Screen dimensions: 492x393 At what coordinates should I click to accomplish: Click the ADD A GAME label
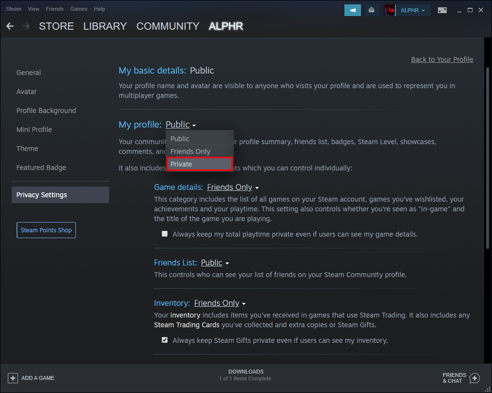(38, 378)
